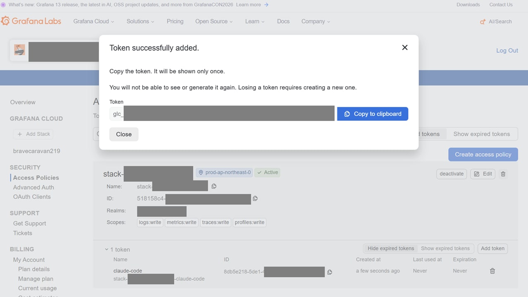Open the OAuth Clients section
Viewport: 528px width, 297px height.
click(x=32, y=197)
